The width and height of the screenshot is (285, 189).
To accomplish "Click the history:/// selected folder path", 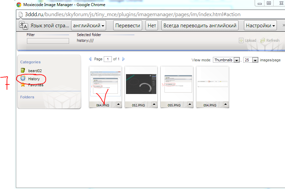I will point(85,40).
